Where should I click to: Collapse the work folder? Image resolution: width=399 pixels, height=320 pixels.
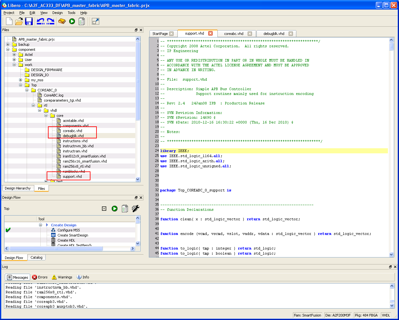pyautogui.click(x=14, y=65)
